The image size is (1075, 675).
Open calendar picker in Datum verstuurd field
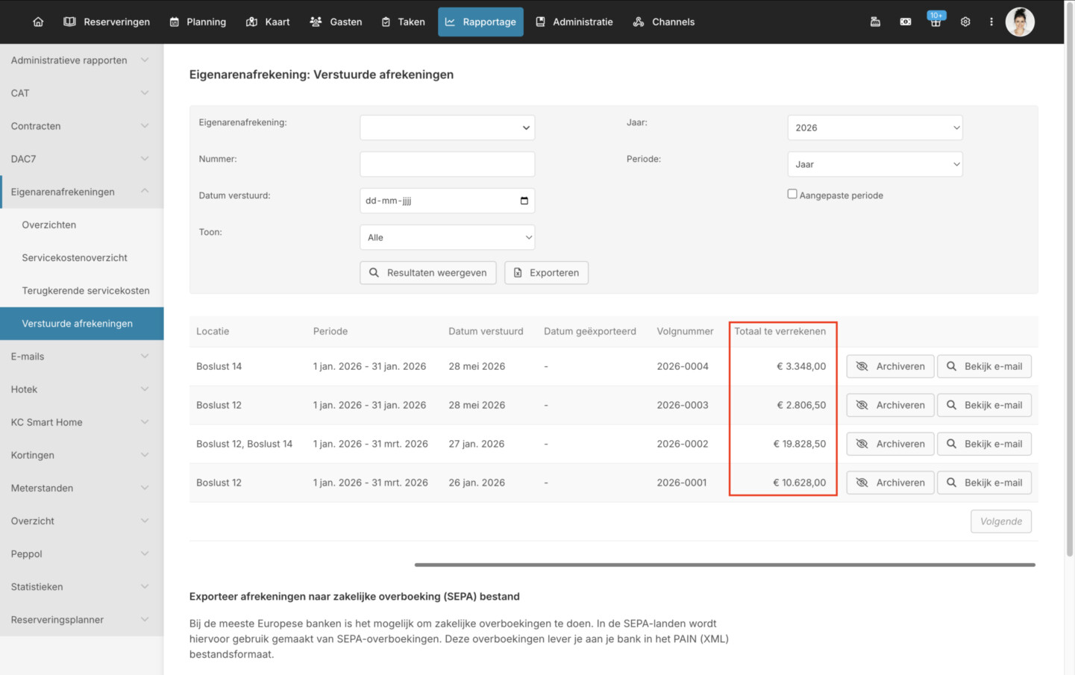(524, 201)
